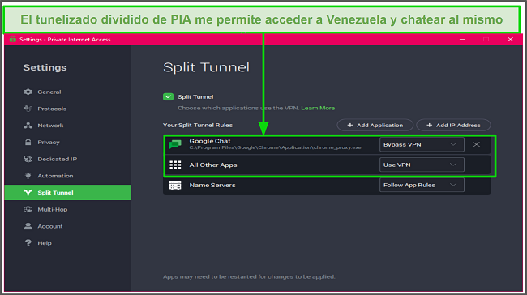Open Automation settings
527x295 pixels.
coord(68,176)
